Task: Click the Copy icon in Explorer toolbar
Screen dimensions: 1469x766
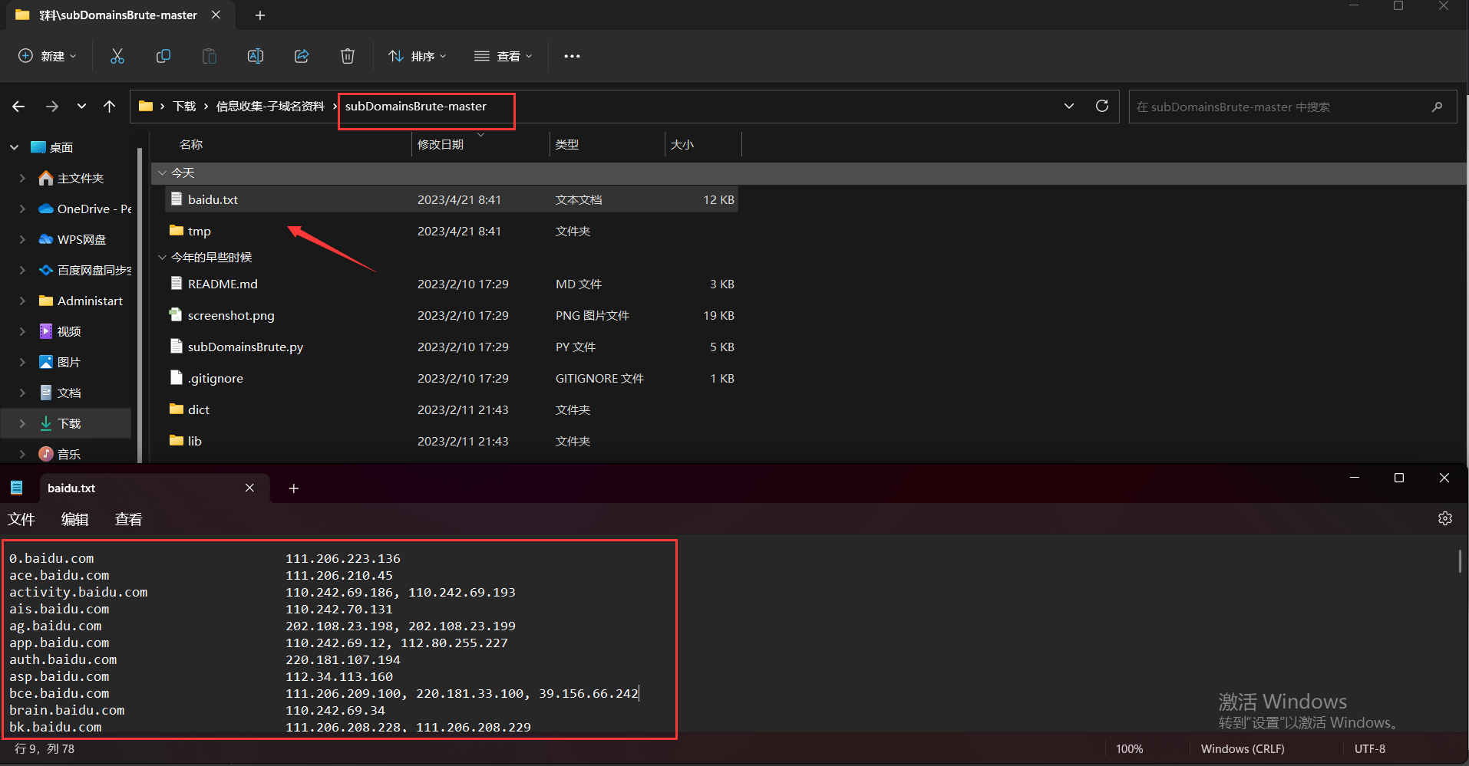Action: pyautogui.click(x=163, y=56)
